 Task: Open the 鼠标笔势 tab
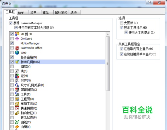pyautogui.click(x=61, y=12)
